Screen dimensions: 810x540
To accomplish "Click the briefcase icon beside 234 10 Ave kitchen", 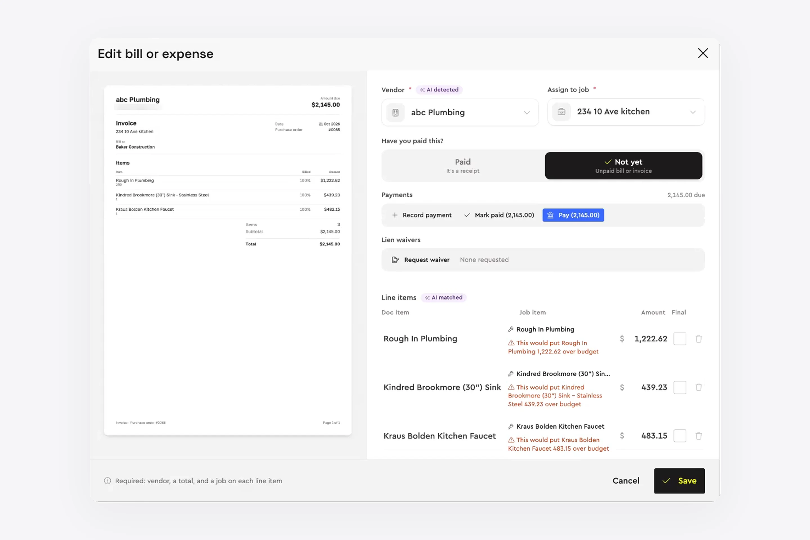I will click(x=561, y=112).
